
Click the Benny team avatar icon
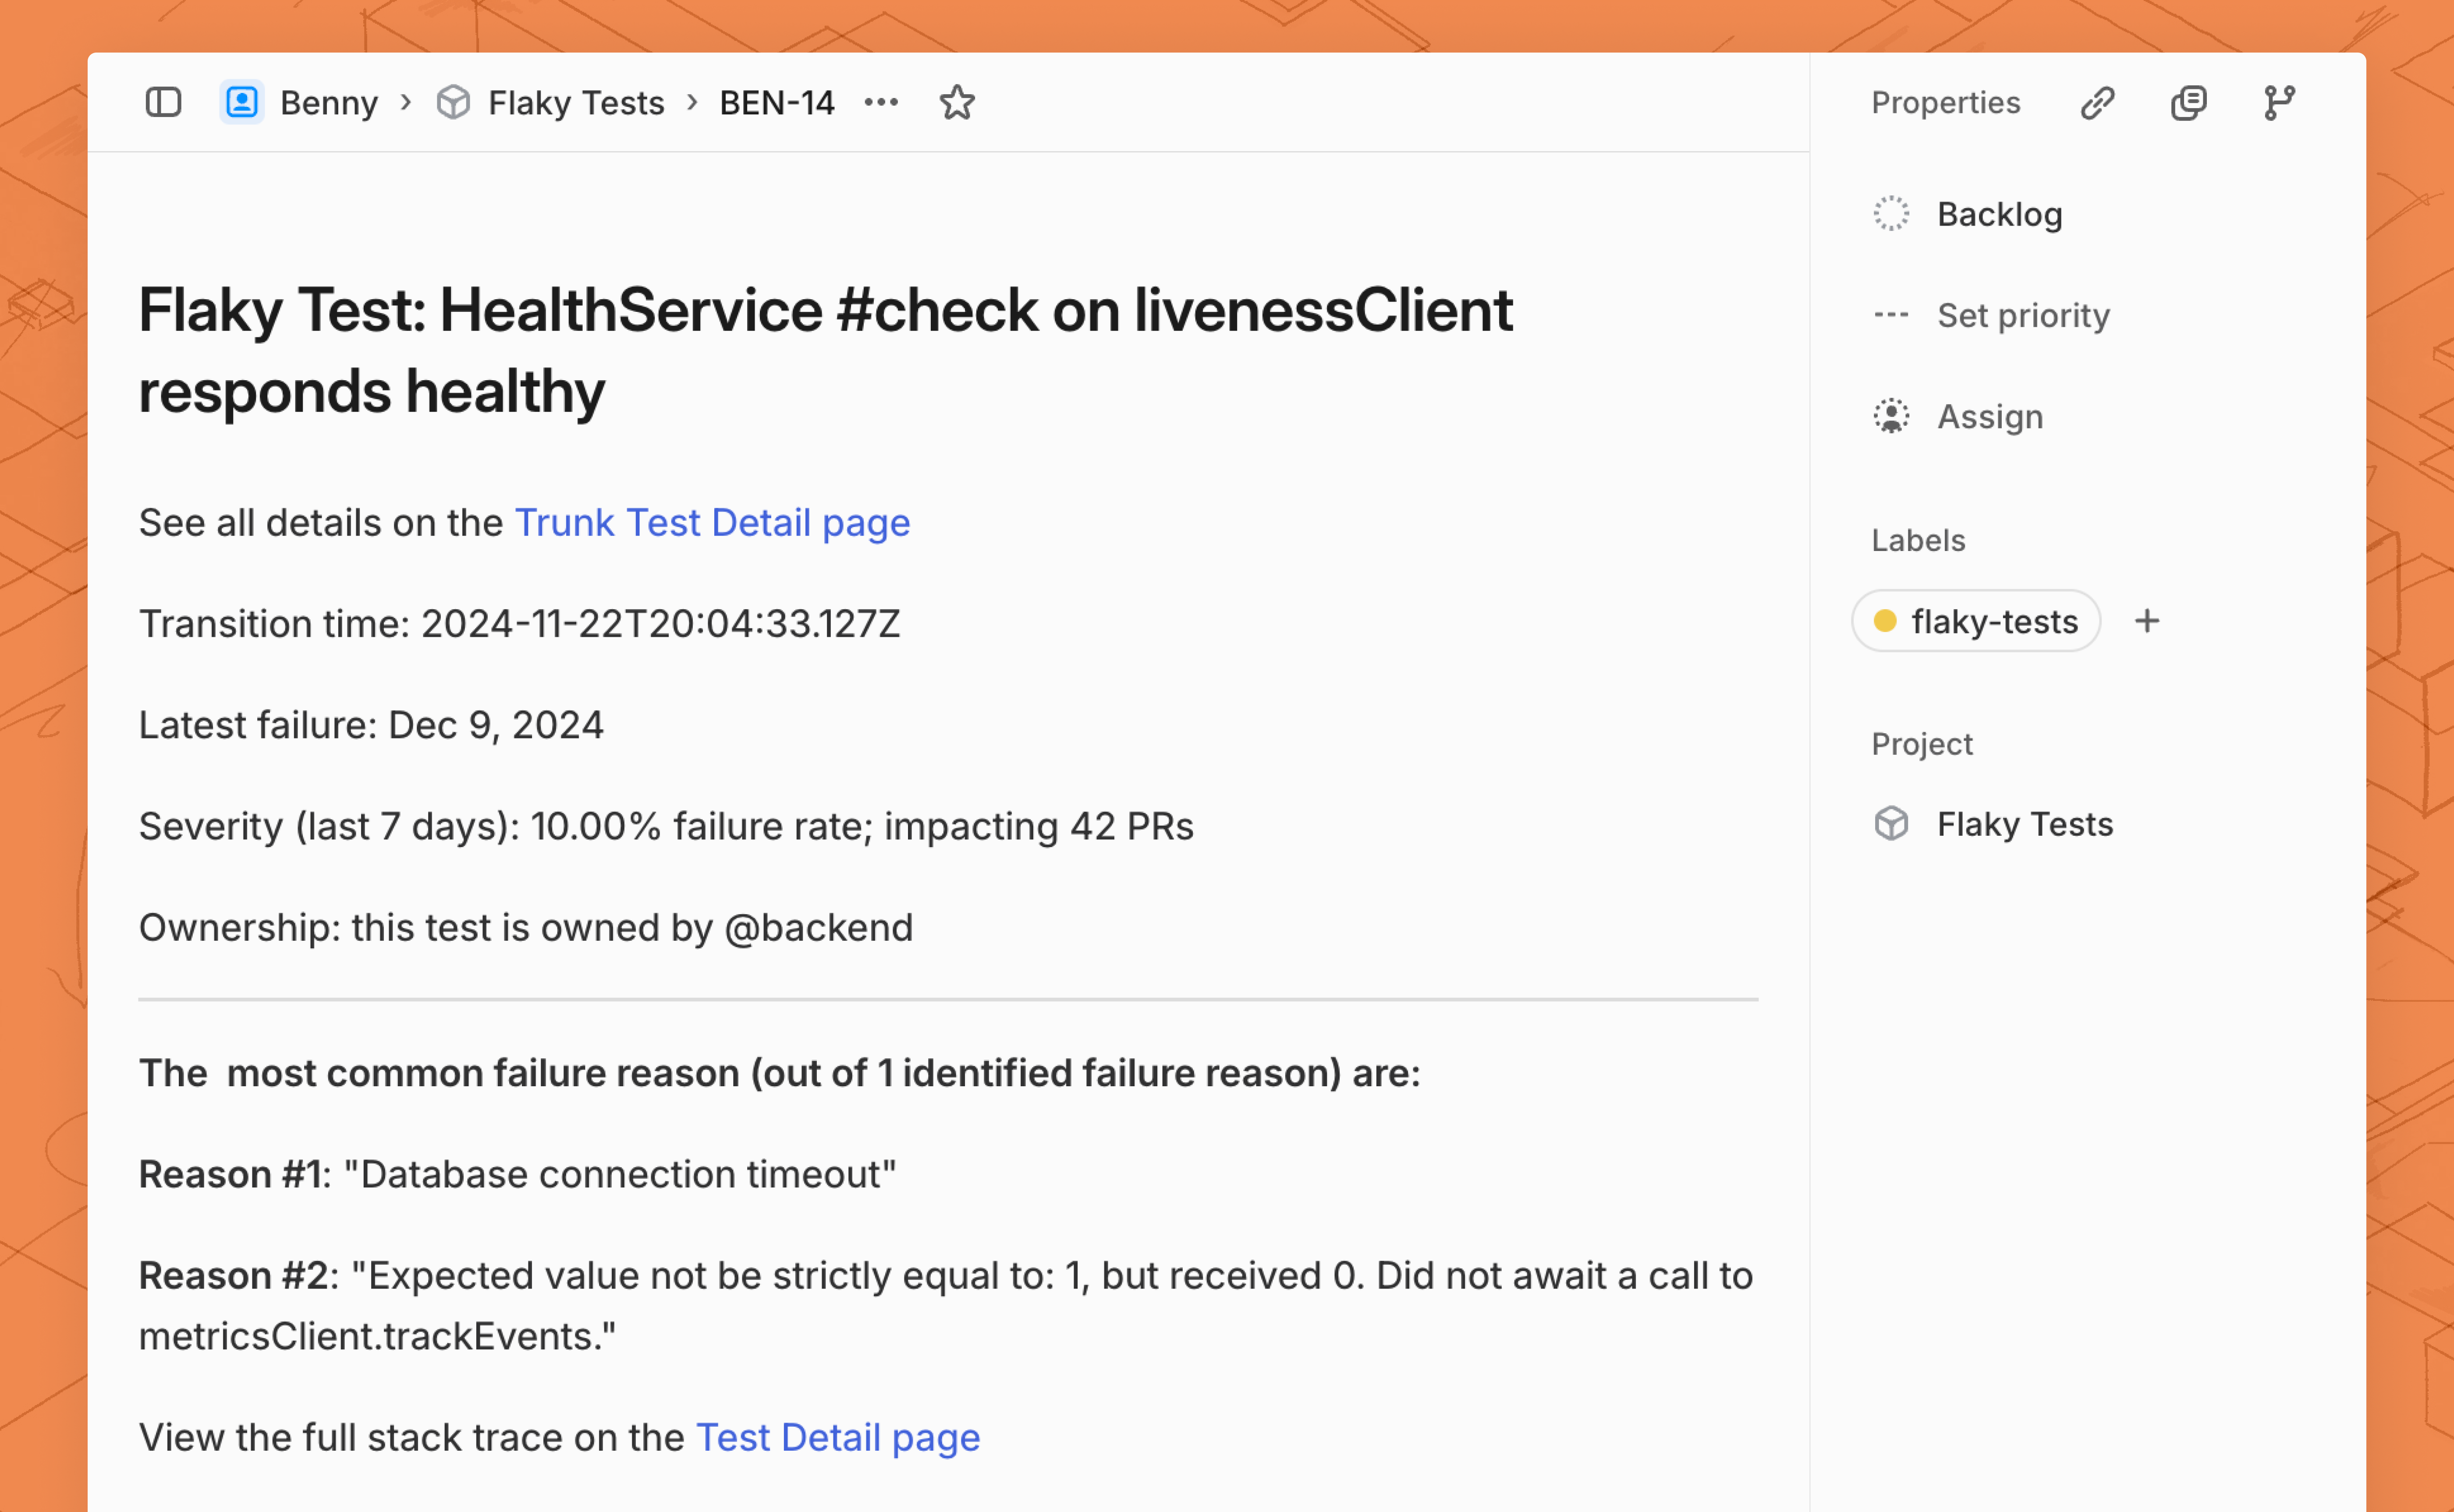(241, 102)
